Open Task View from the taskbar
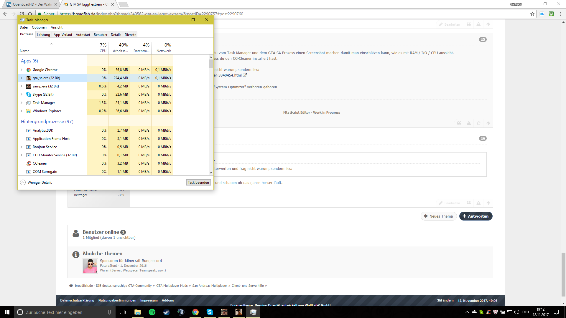This screenshot has width=566, height=318. pos(123,312)
